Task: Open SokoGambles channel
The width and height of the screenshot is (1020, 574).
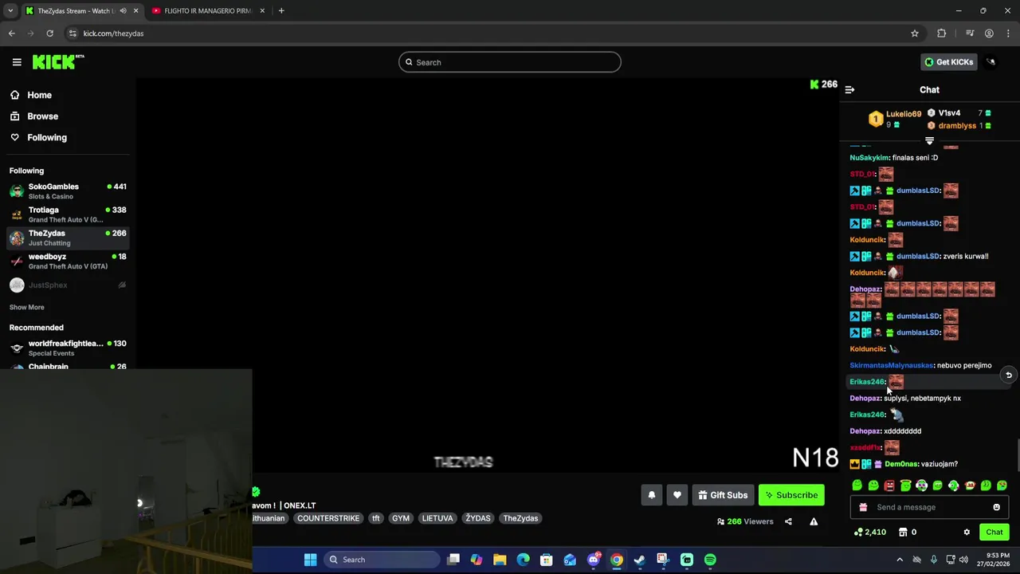Action: click(68, 191)
